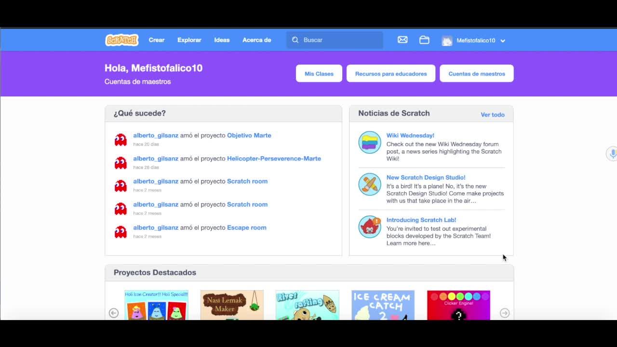The height and width of the screenshot is (347, 617).
Task: Click the Noticias de Scratch heading
Action: click(x=394, y=113)
